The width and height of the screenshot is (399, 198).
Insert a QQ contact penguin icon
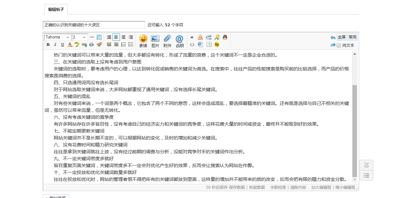click(225, 37)
